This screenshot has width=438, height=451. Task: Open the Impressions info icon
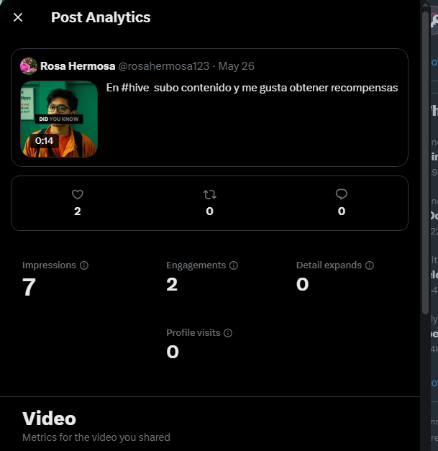[x=84, y=265]
